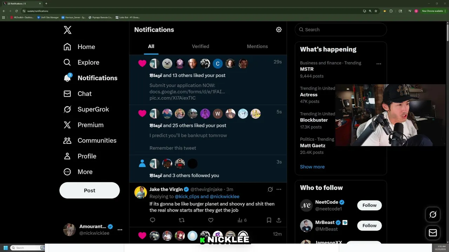Open more options for MSTR trend
Image resolution: width=449 pixels, height=252 pixels.
378,64
